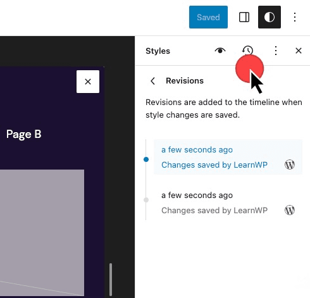Select the highlighted latest revision by LearnWP
Screen dimensions: 310x298
228,157
